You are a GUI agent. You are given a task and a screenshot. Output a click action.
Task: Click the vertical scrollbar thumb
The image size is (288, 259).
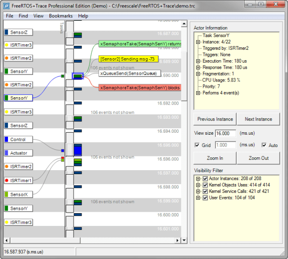[x=184, y=76]
